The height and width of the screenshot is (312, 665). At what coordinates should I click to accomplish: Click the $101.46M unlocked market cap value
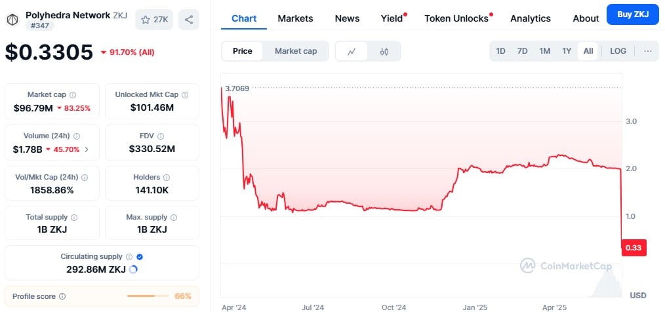click(x=152, y=107)
